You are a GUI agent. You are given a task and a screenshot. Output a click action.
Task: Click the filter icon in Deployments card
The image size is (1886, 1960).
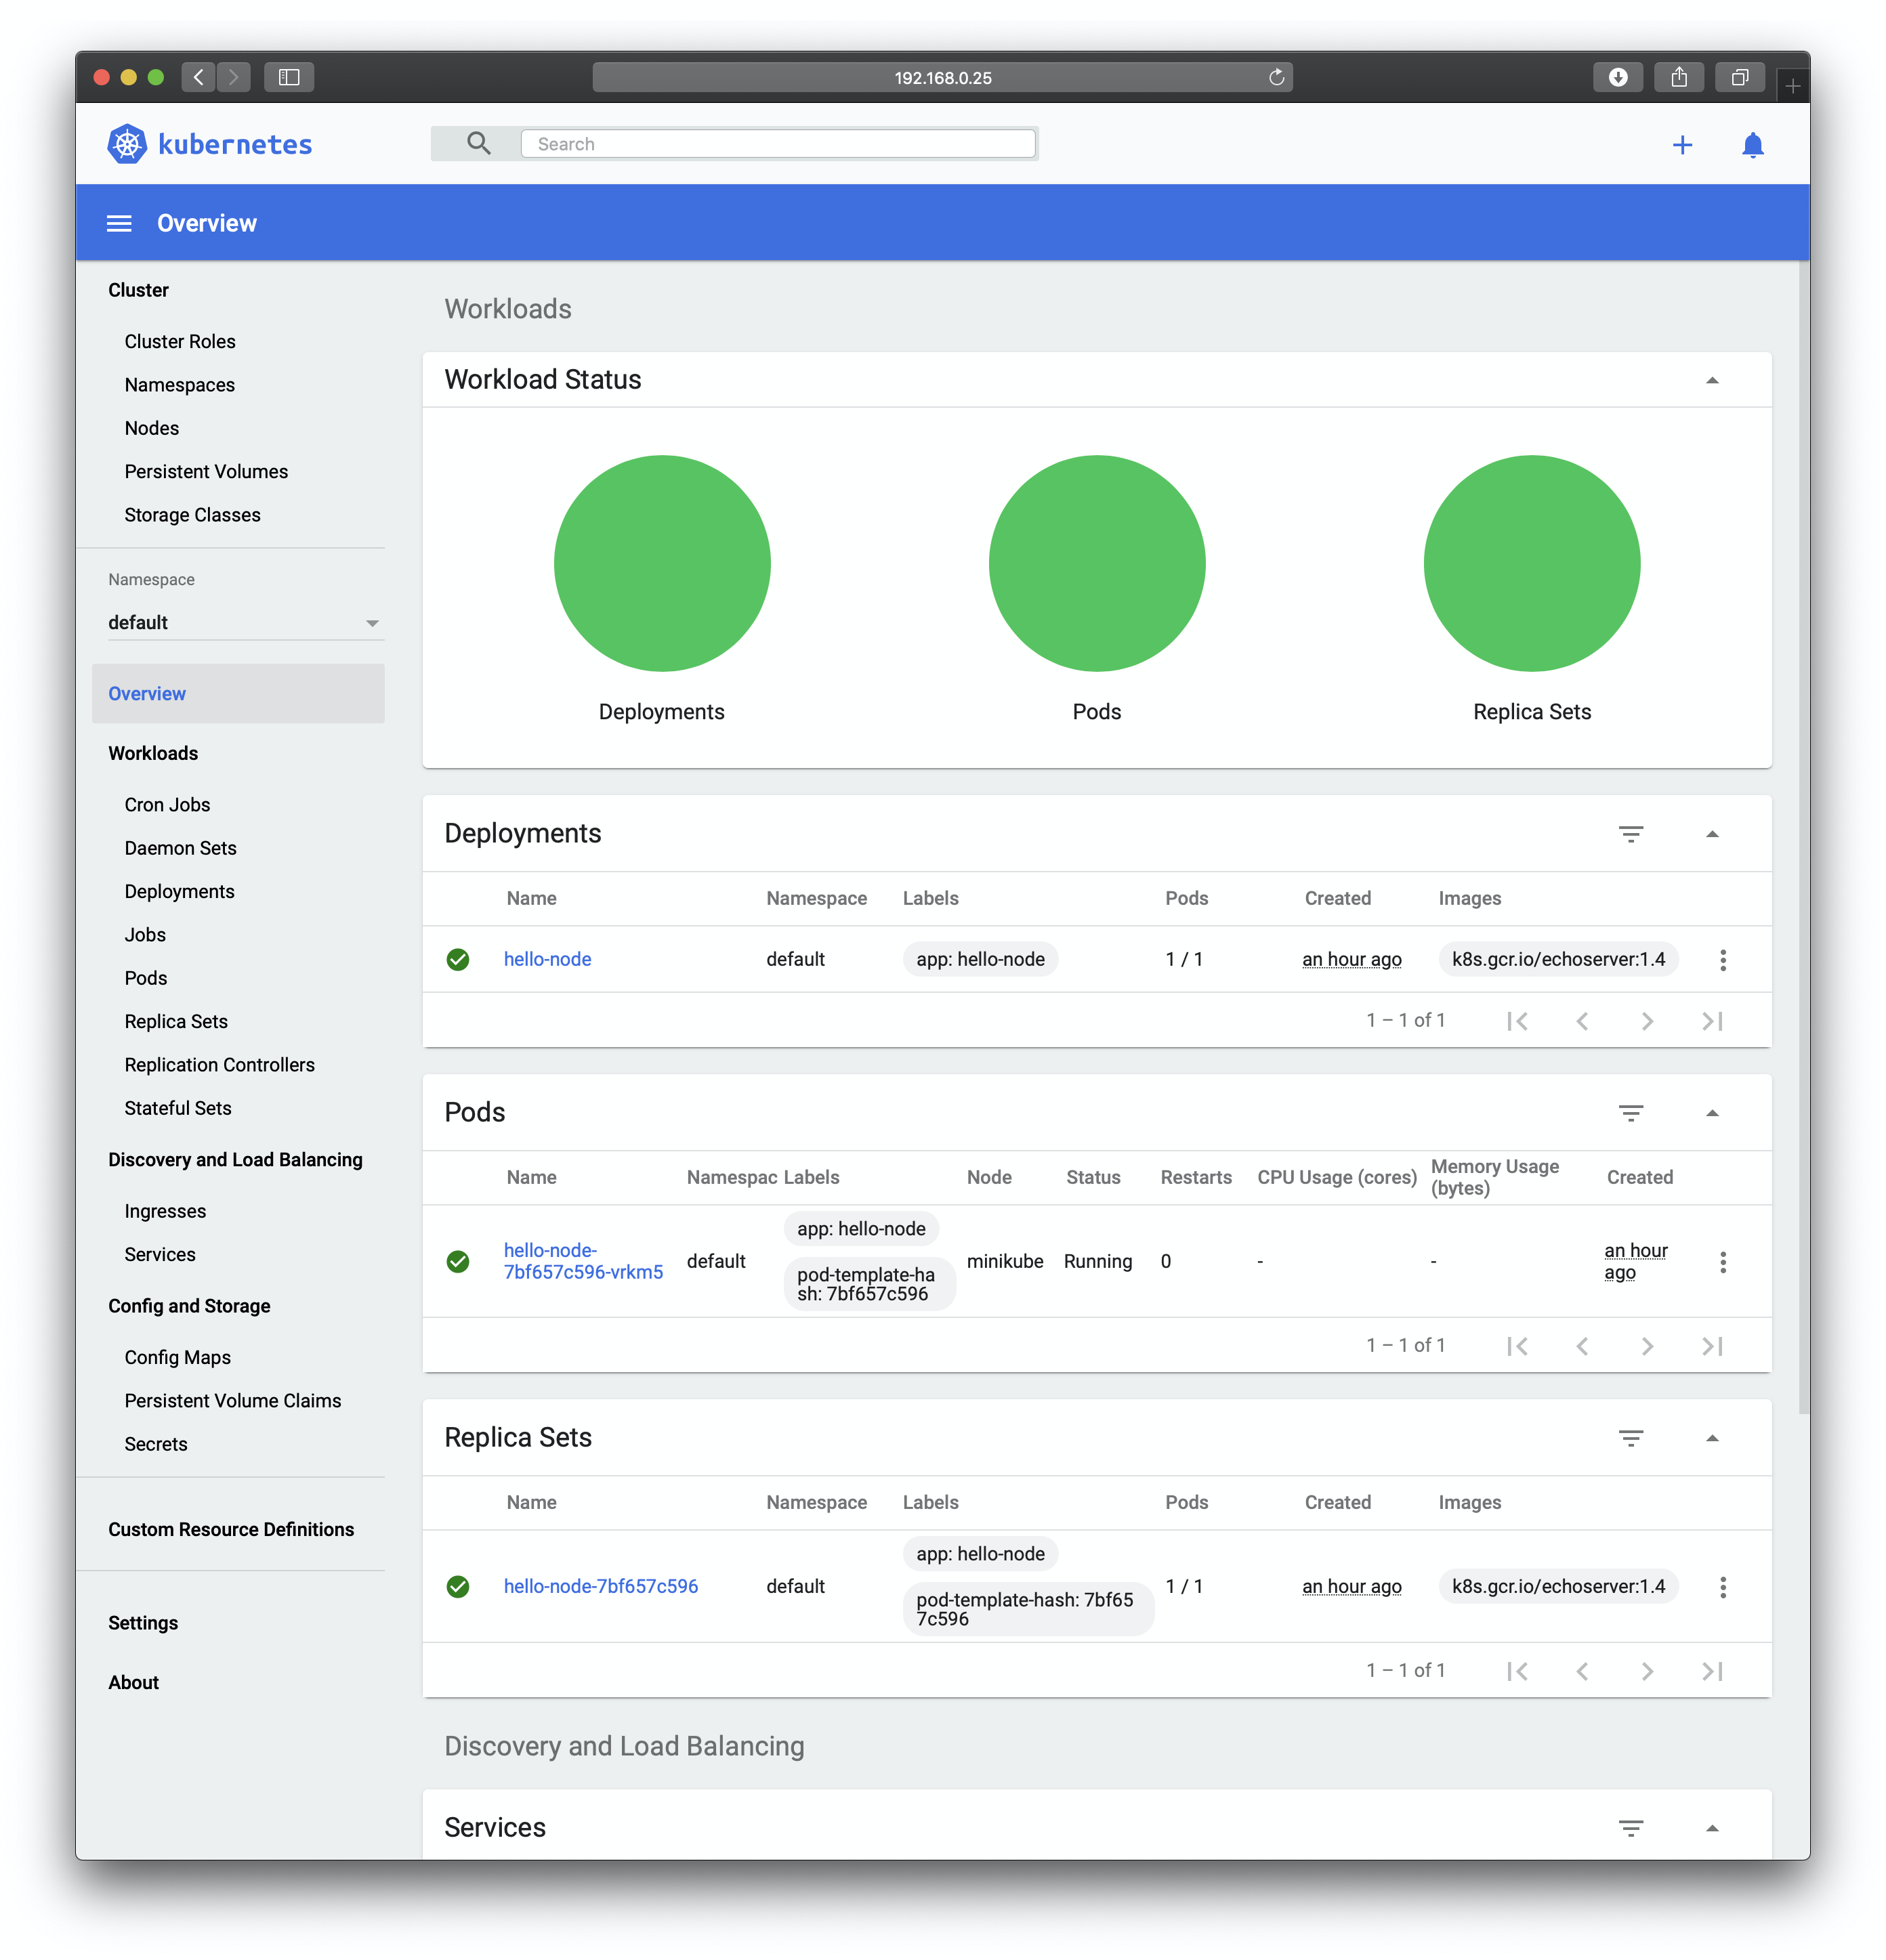1630,834
